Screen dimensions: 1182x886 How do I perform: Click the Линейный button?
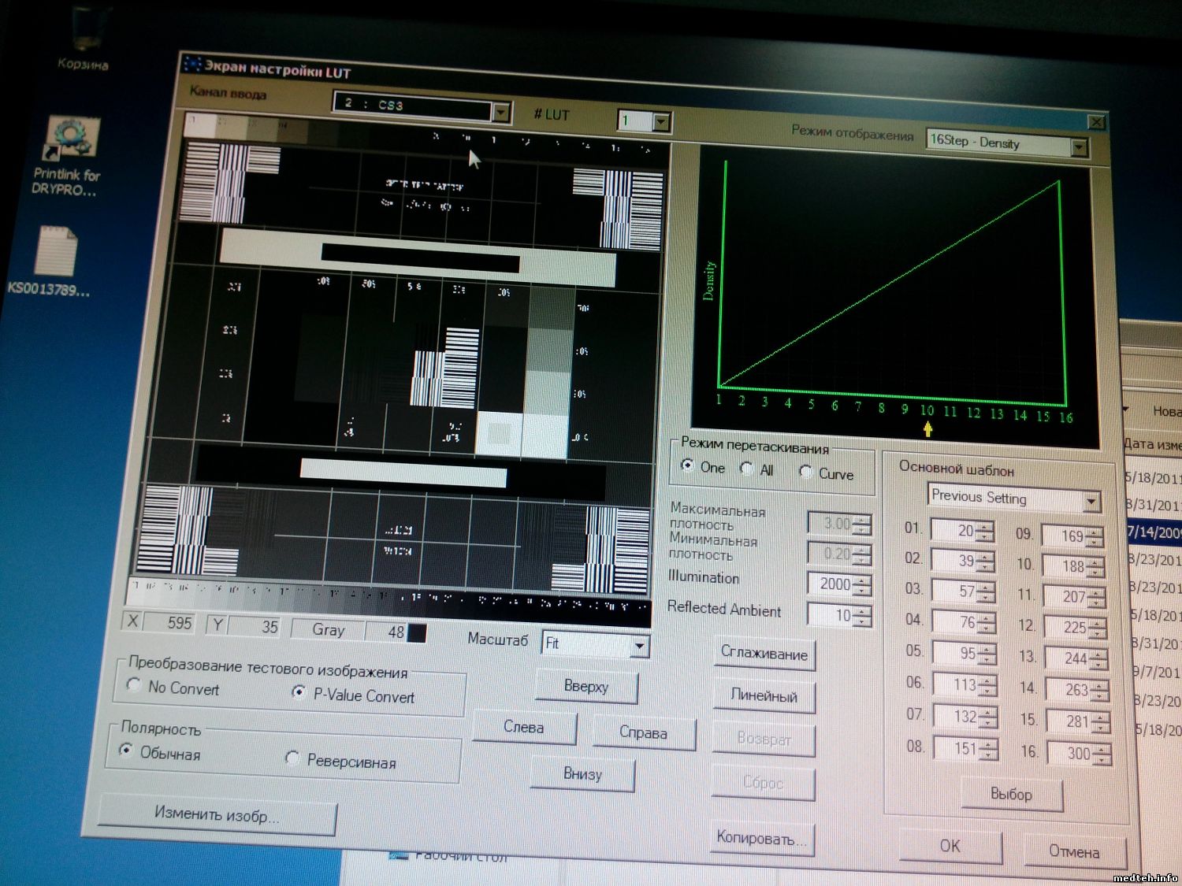coord(764,696)
